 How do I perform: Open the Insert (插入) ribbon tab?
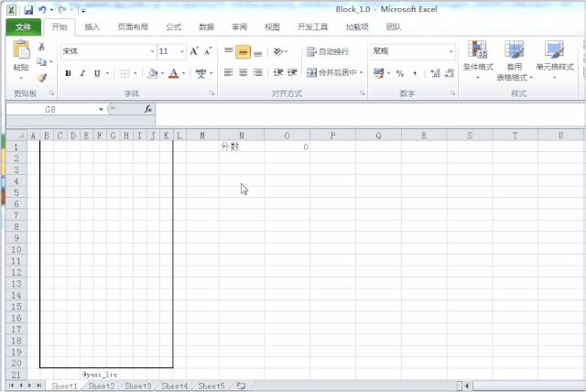pos(92,27)
